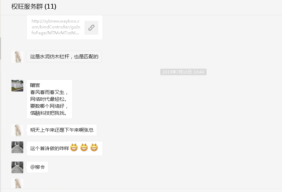Viewport: 282px width, 192px height.
Task: Click the @柳会 mention message
Action: point(38,167)
